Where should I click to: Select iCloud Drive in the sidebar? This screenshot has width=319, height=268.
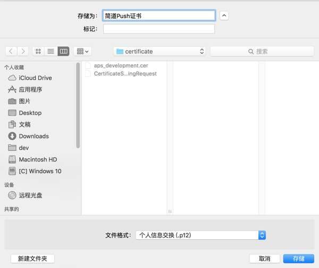tap(30, 78)
